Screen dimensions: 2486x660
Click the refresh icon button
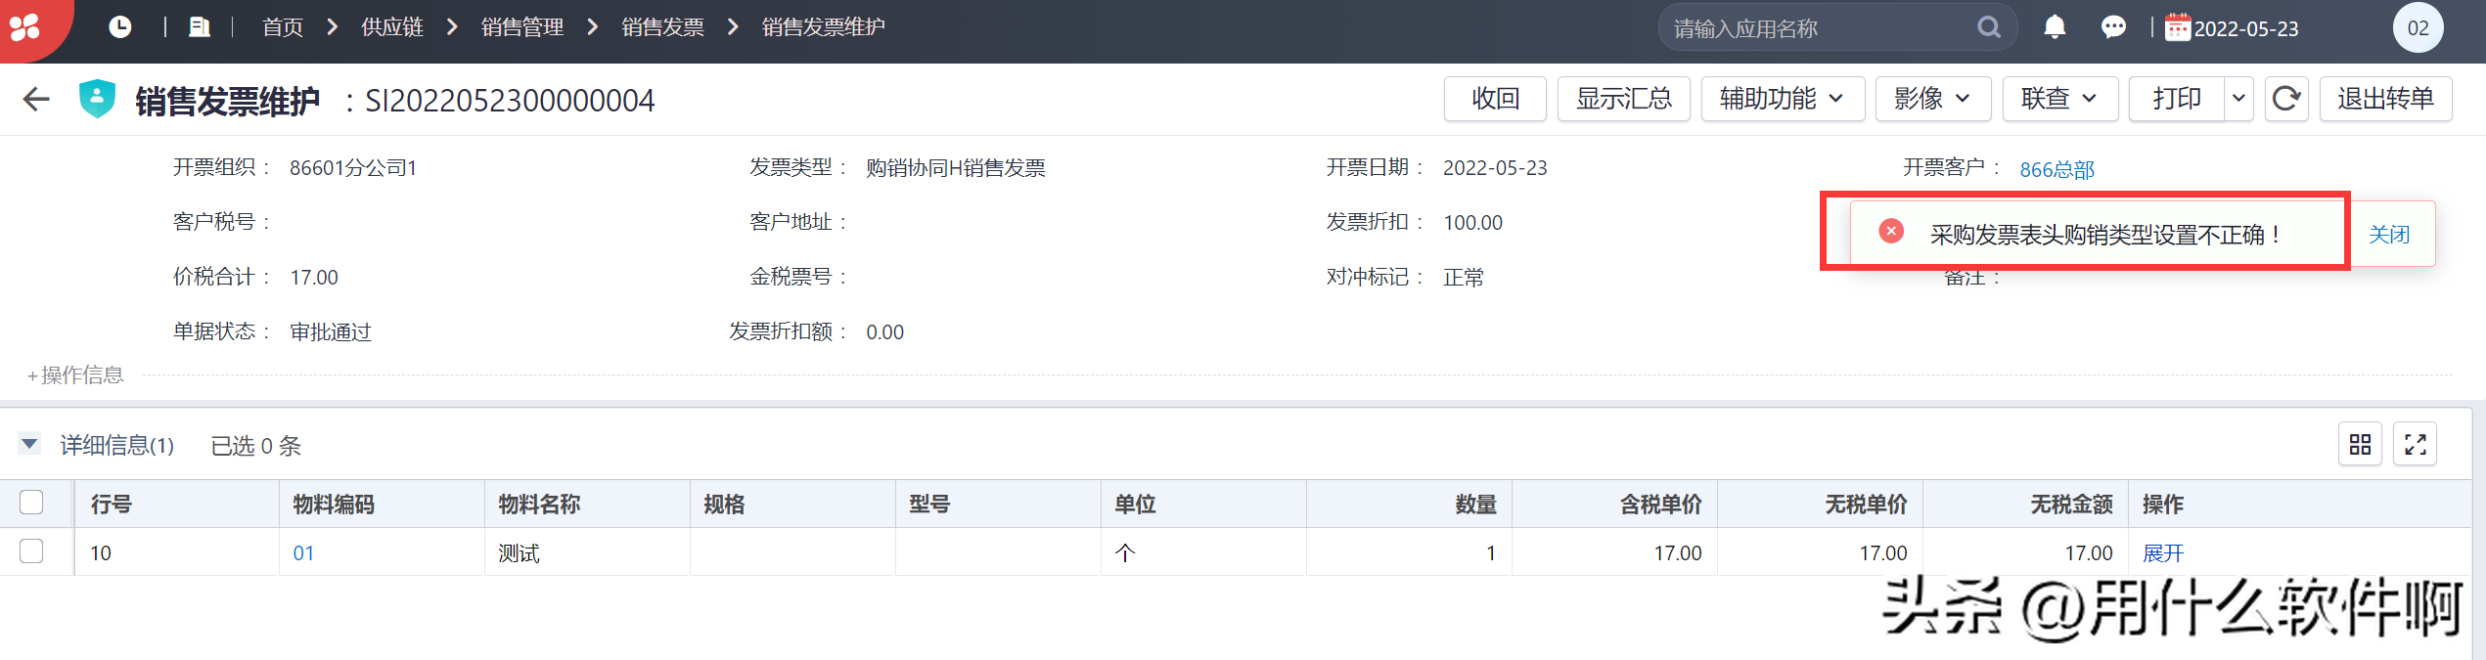2286,99
